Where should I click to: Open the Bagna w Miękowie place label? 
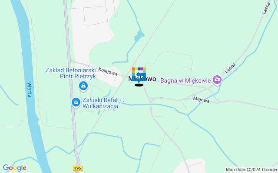pyautogui.click(x=185, y=80)
